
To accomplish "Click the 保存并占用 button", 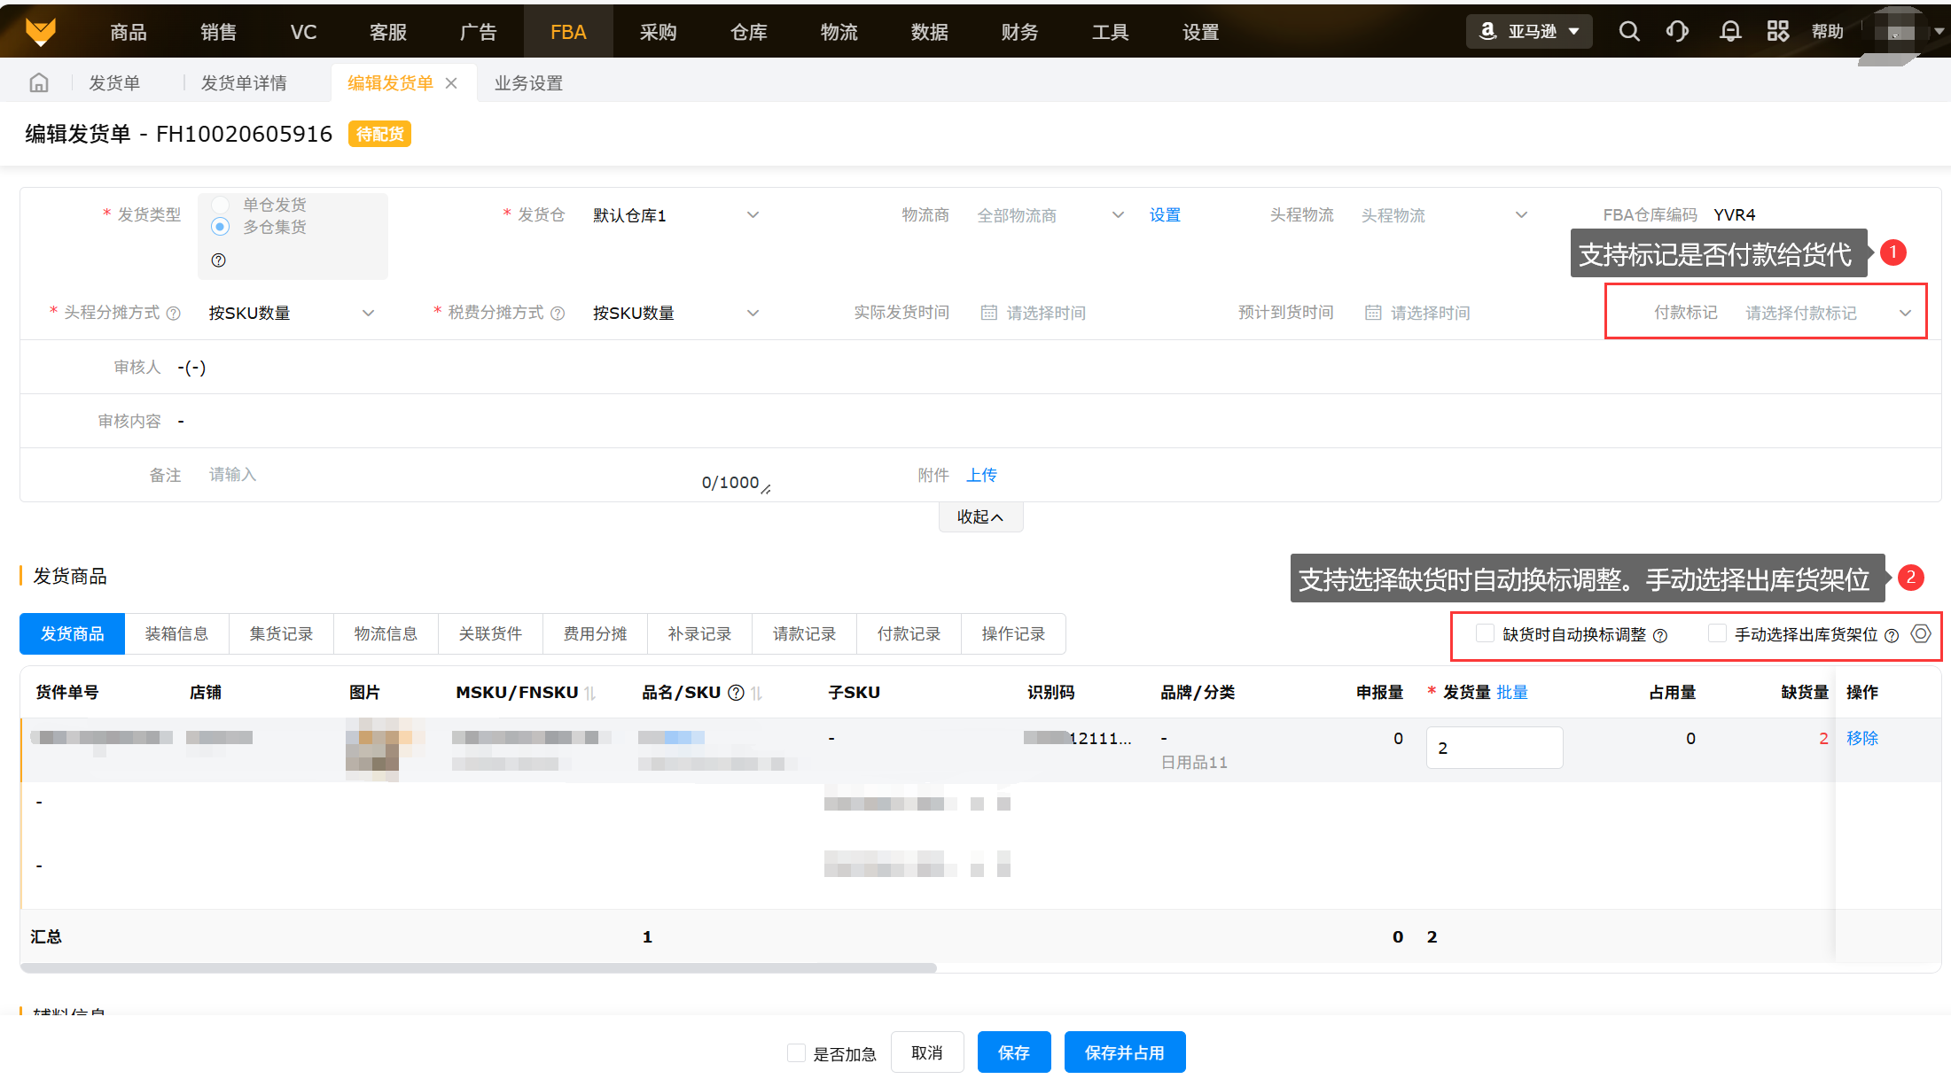I will coord(1124,1052).
